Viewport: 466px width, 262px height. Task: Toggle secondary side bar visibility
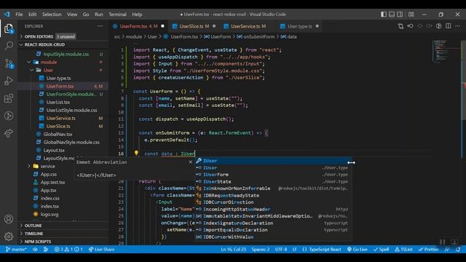(x=400, y=15)
